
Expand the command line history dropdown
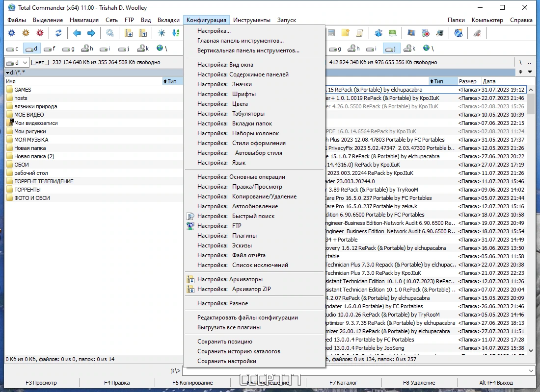coord(531,370)
